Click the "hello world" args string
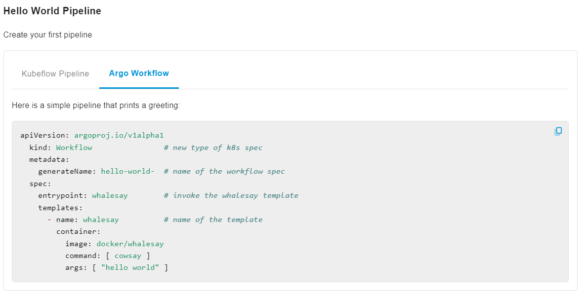Viewport: 584px width, 296px height. (130, 267)
